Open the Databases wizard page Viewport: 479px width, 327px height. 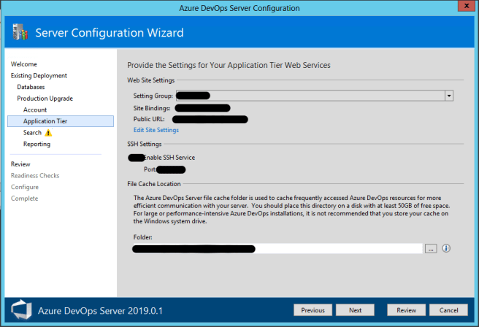[31, 87]
